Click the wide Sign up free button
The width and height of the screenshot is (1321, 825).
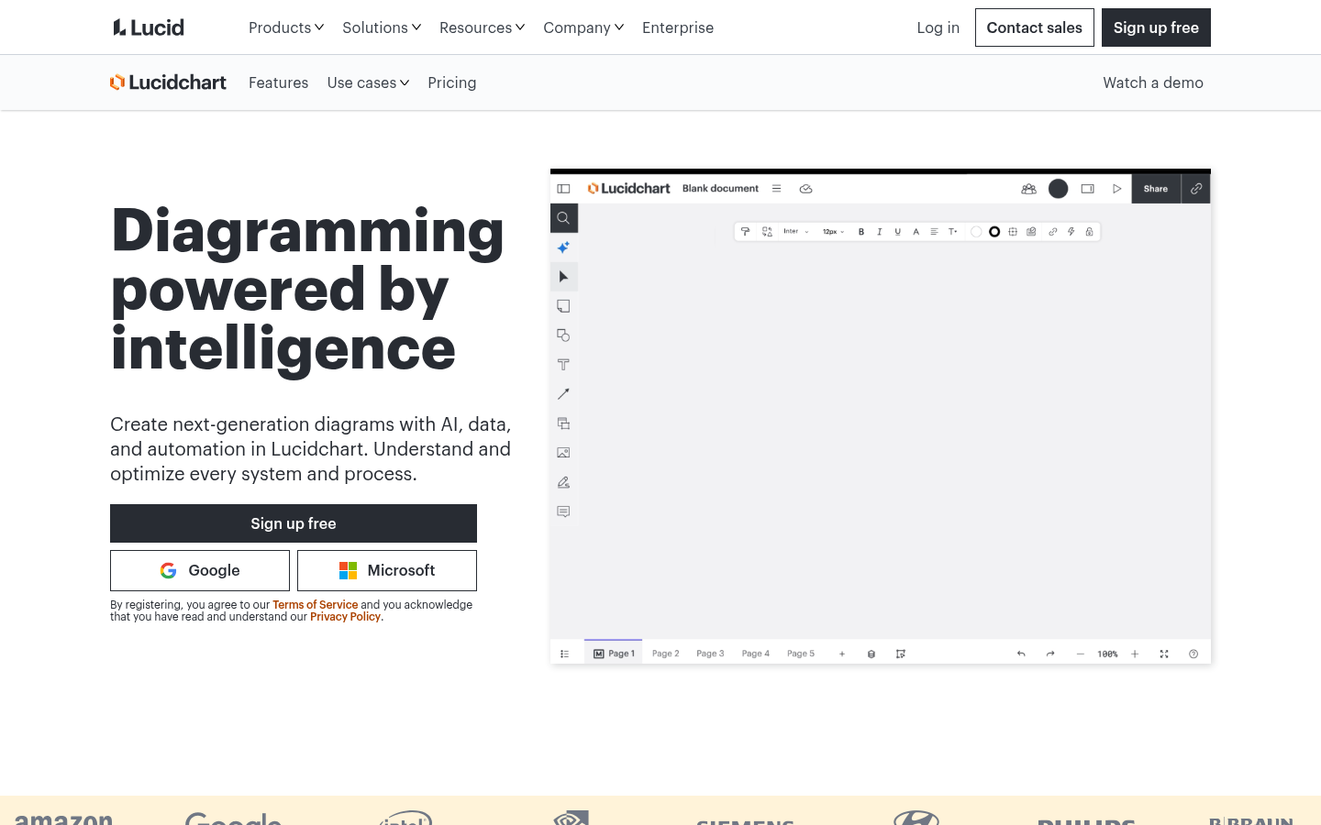[294, 523]
